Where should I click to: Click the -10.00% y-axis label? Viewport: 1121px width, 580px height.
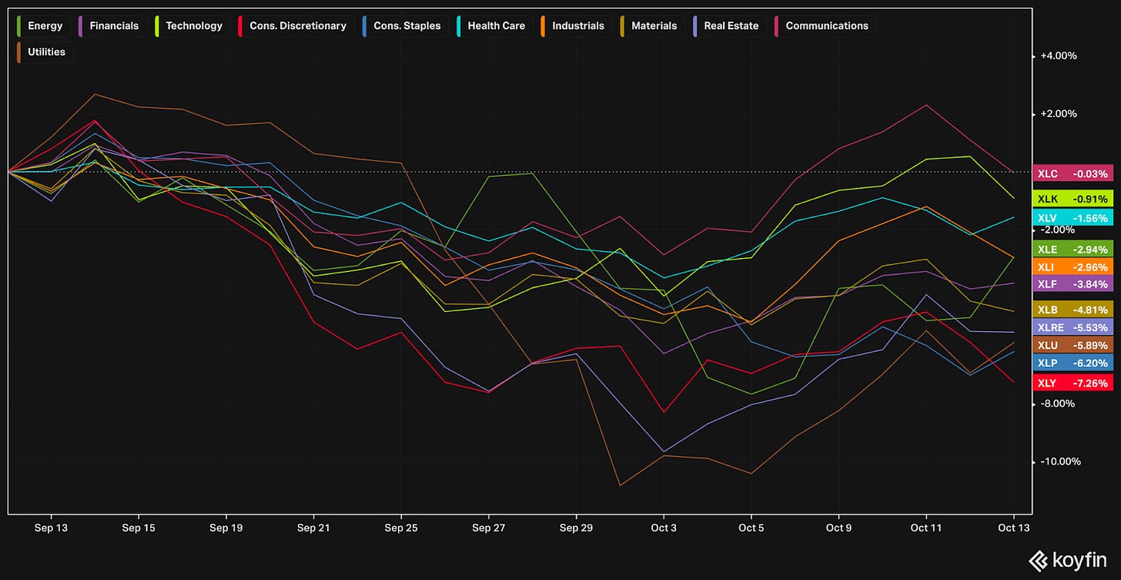[1062, 461]
